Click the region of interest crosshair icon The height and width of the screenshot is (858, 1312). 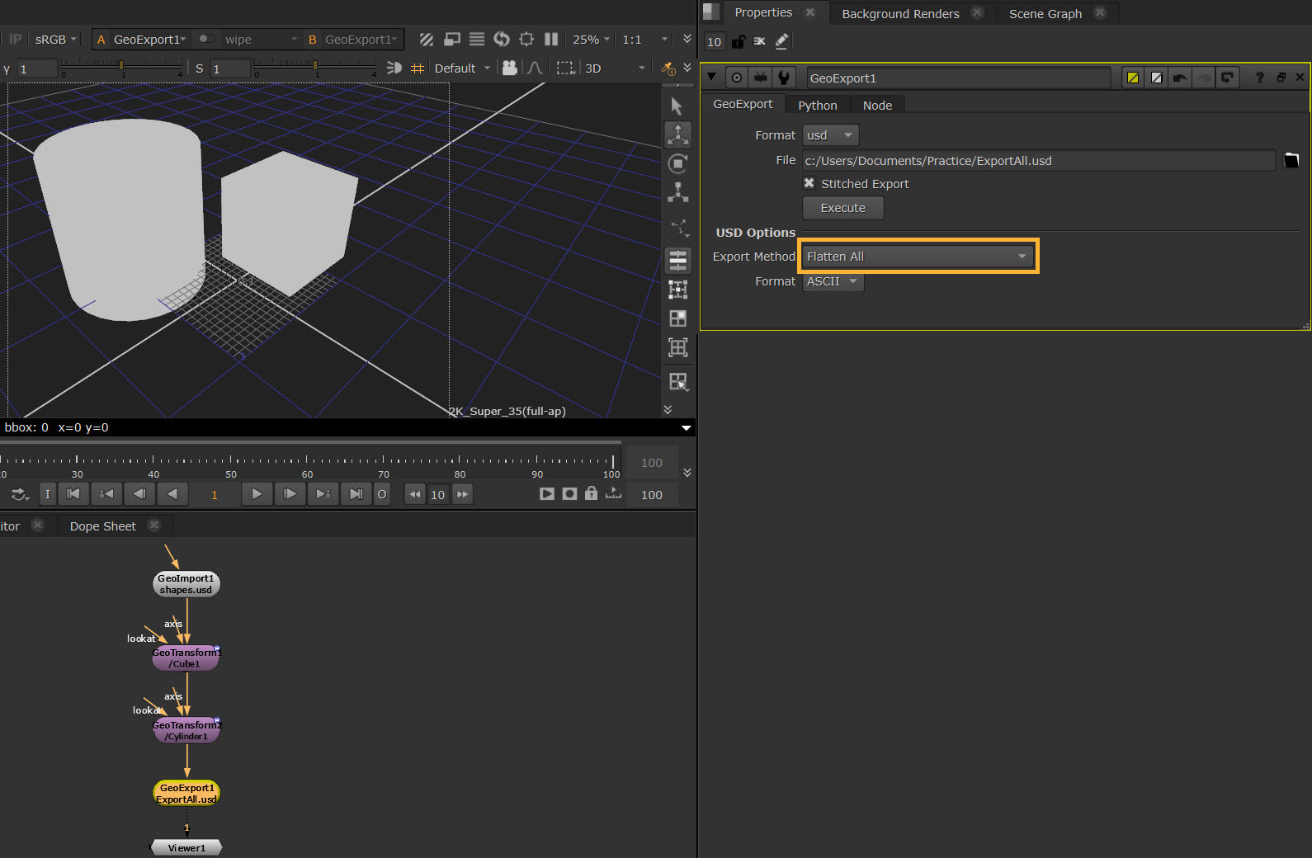point(526,39)
